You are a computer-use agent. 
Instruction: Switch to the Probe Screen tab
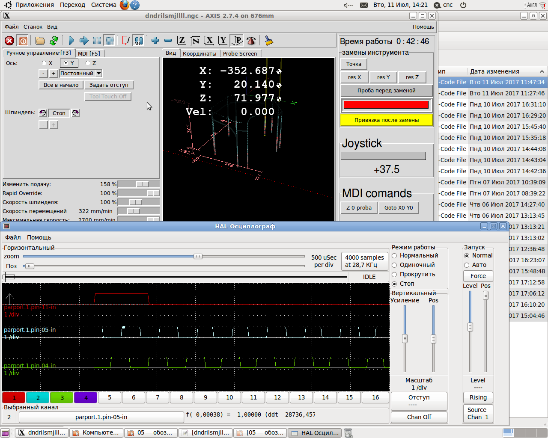(240, 53)
